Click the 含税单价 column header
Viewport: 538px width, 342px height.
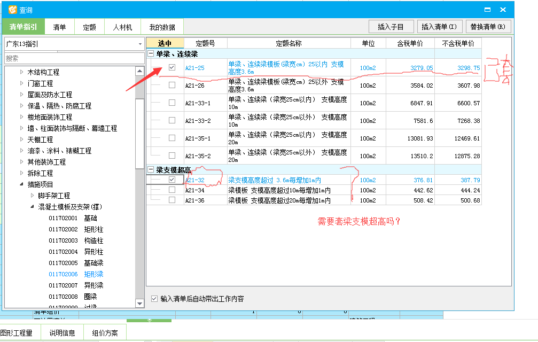coord(410,43)
